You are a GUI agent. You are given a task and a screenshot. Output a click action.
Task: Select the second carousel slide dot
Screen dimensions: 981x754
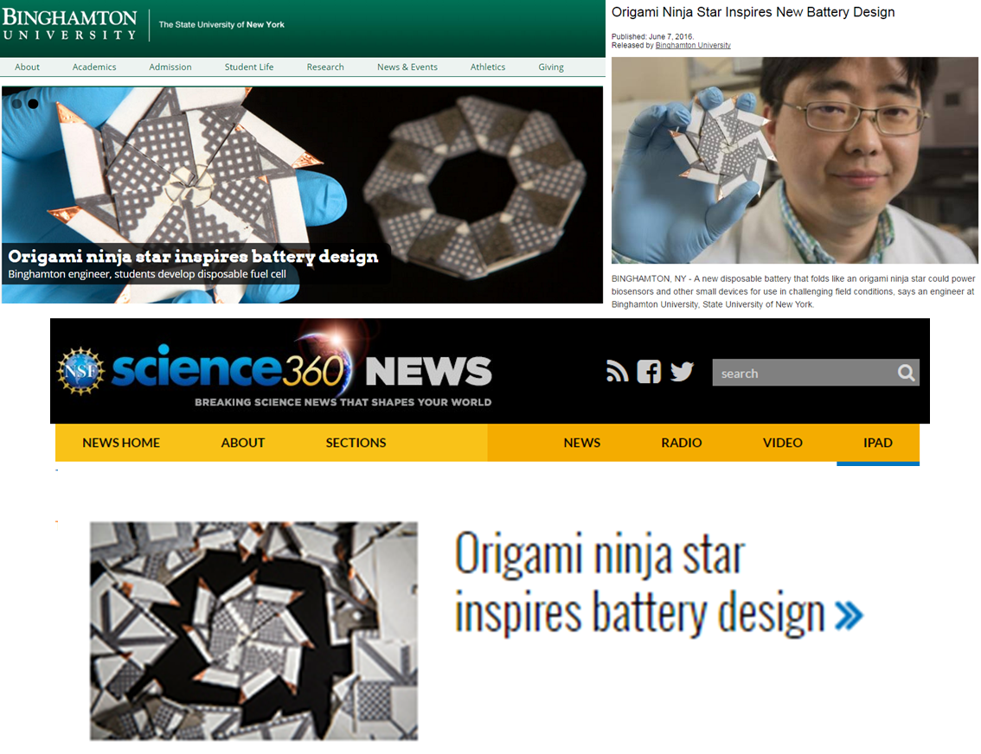(33, 104)
